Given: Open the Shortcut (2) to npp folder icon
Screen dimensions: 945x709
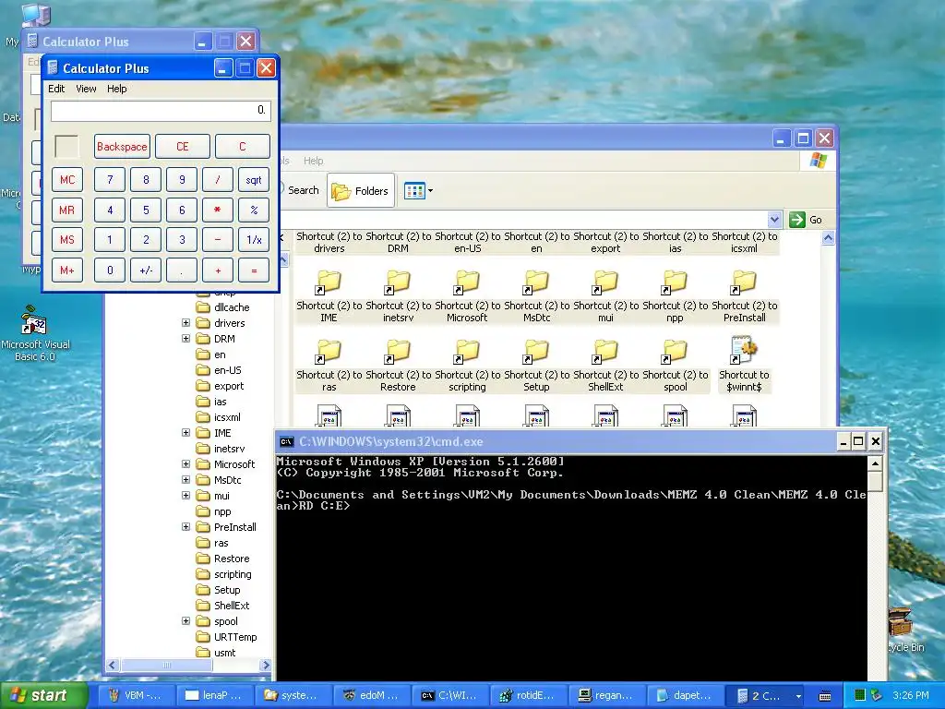Looking at the screenshot, I should click(675, 282).
